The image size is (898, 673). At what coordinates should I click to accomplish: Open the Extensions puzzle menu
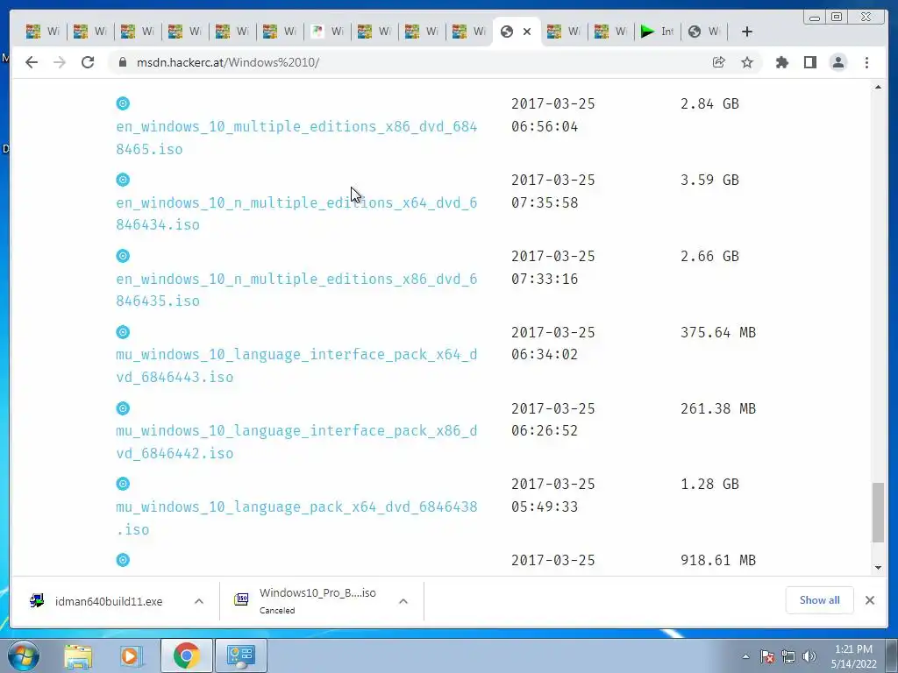[x=781, y=62]
